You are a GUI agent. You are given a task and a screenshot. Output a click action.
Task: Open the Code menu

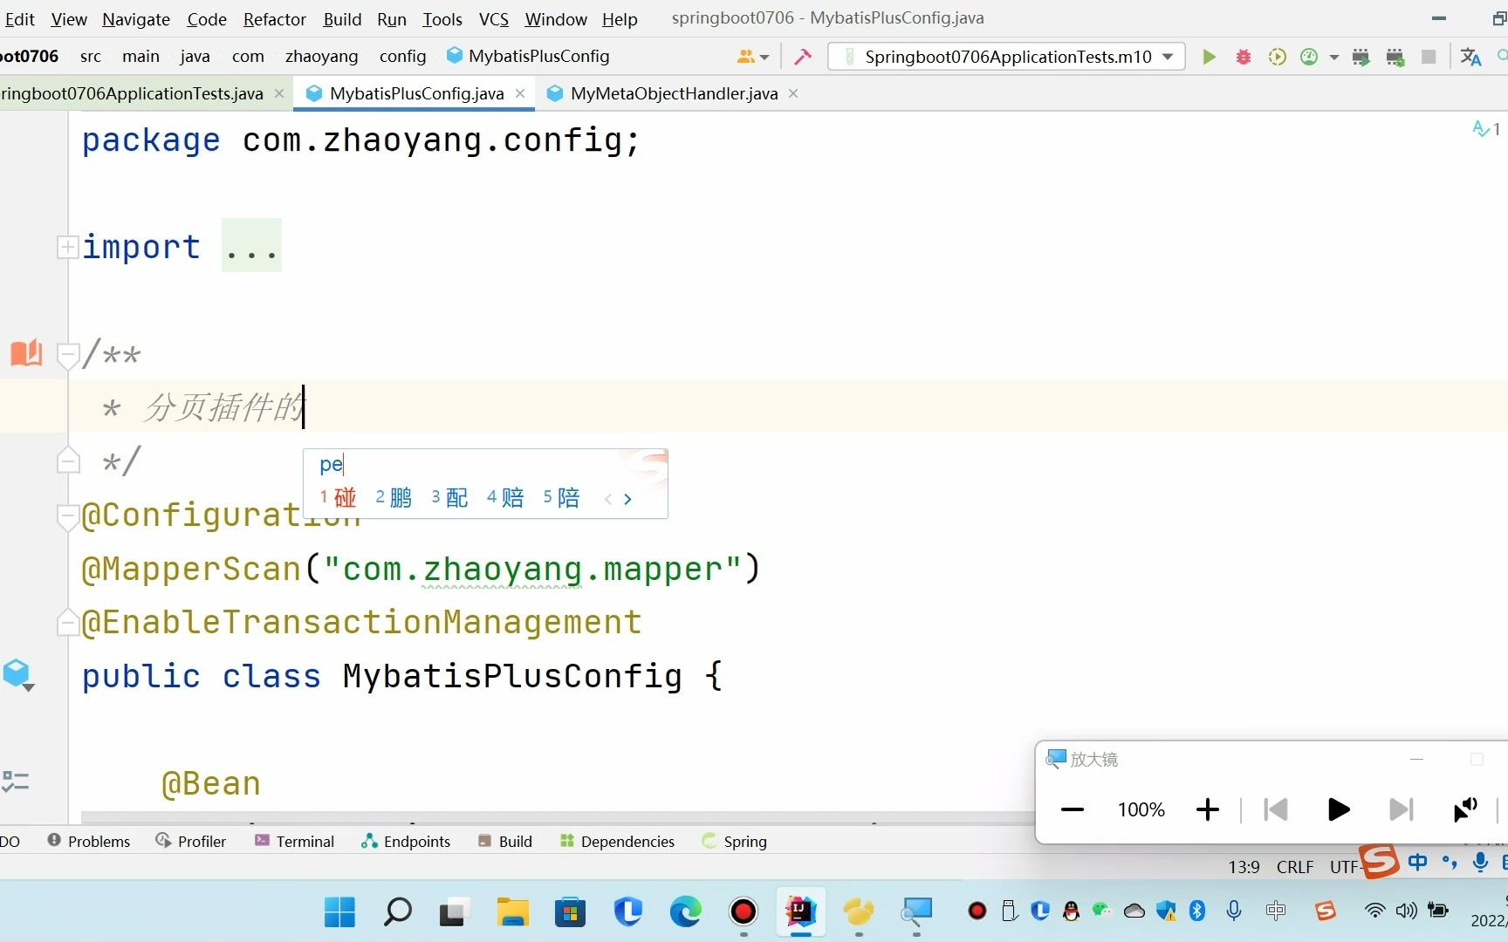pyautogui.click(x=207, y=19)
